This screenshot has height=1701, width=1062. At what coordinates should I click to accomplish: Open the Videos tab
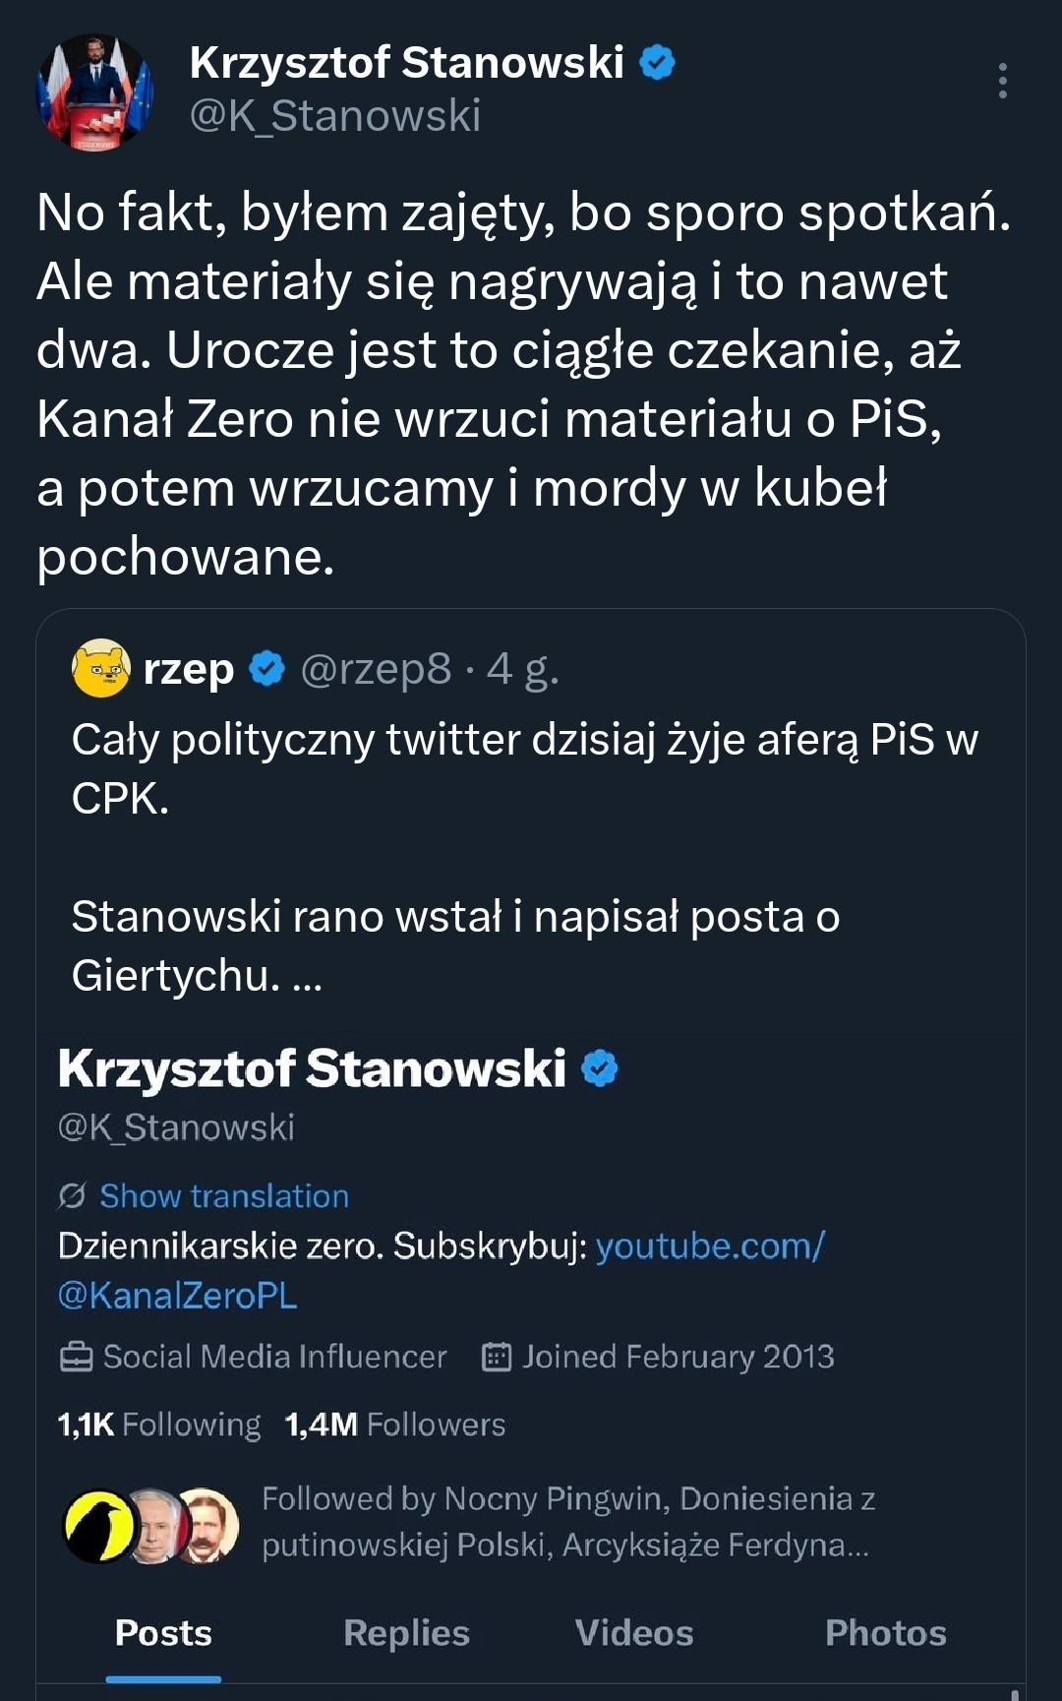point(634,1633)
